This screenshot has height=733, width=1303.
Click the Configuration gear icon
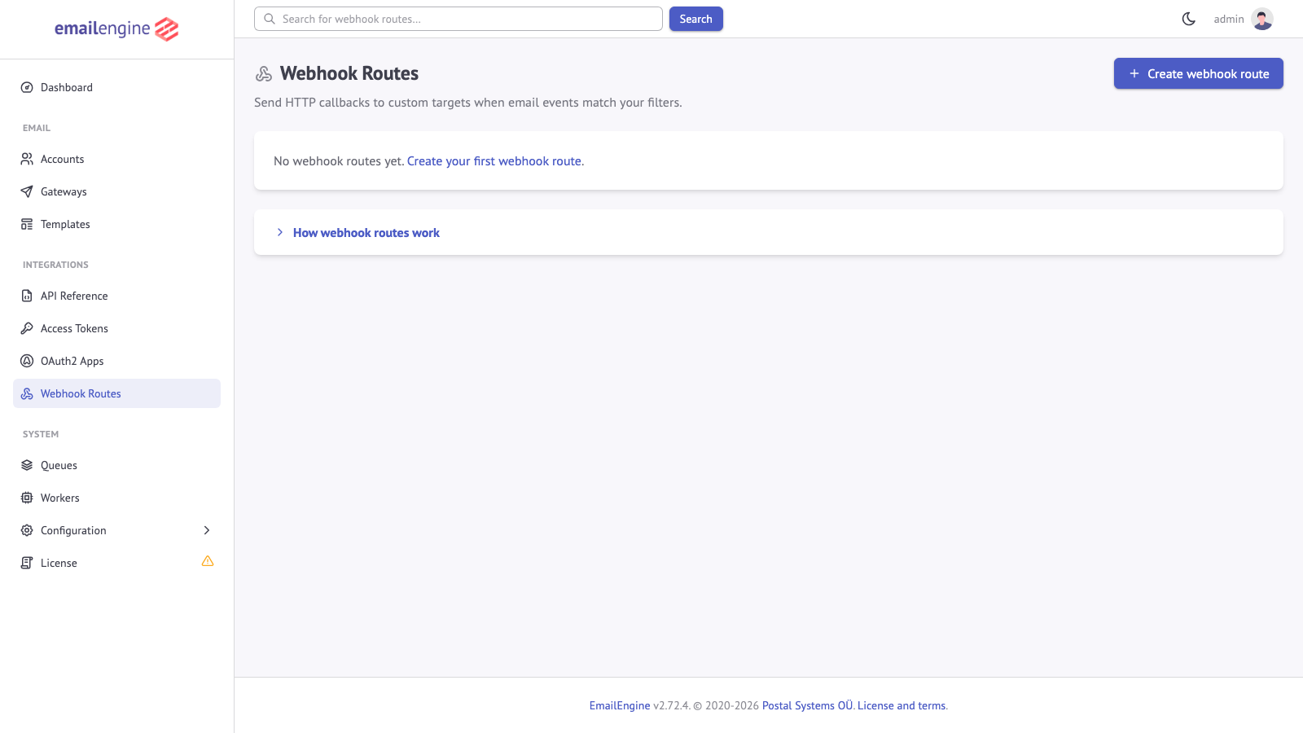27,530
